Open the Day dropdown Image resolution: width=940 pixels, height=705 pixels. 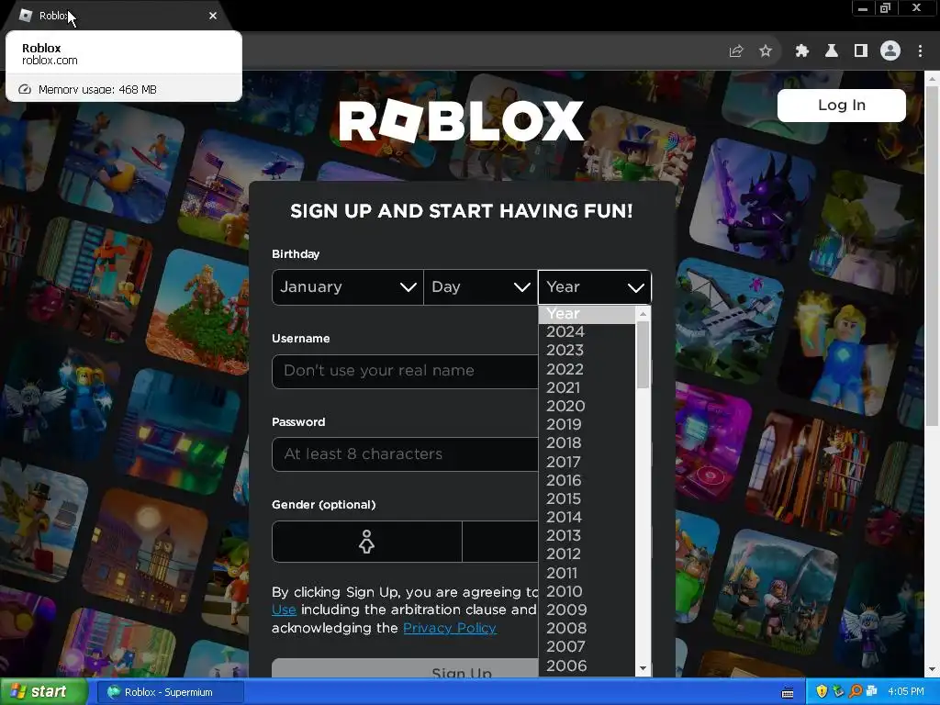point(480,287)
